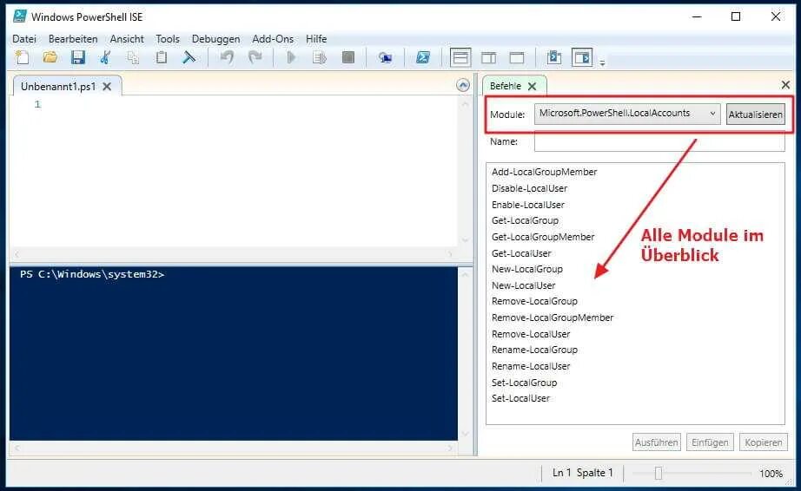801x491 pixels.
Task: Open the Tools menu
Action: pos(168,39)
